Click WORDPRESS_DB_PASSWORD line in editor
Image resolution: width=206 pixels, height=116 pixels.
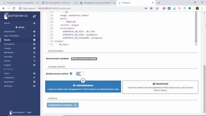(82, 38)
